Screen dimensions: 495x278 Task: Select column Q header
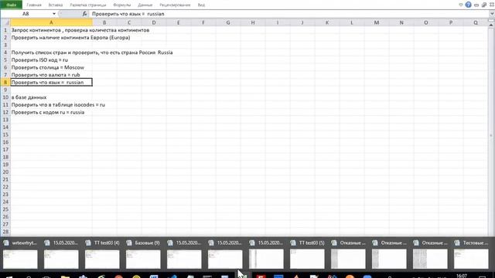(x=476, y=22)
